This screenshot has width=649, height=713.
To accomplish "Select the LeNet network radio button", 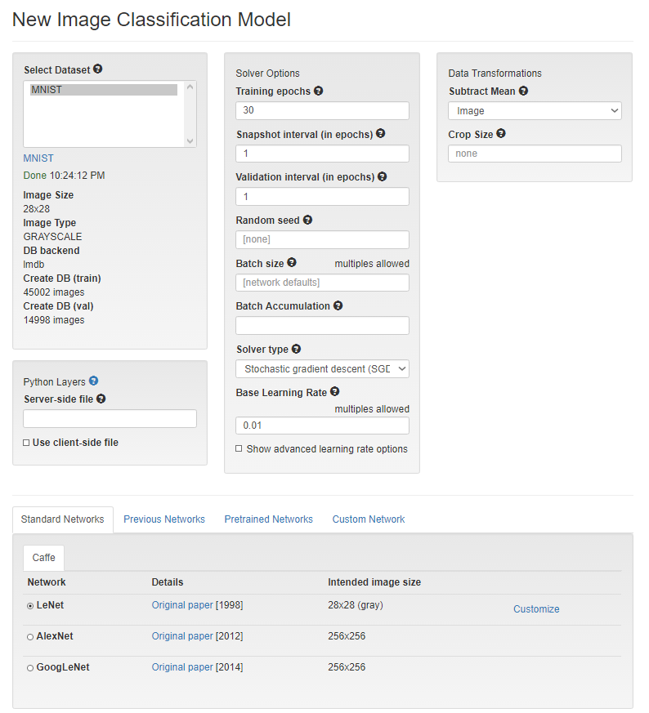I will tap(30, 606).
